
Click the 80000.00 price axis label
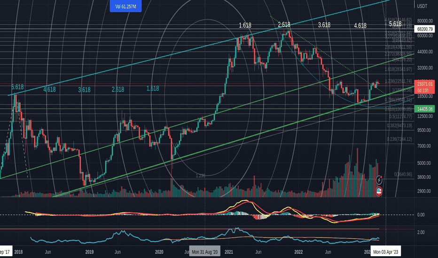coord(425,21)
